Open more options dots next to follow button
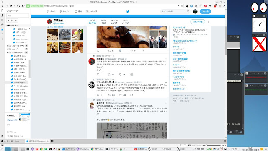Screen dimensions: 268x151 pyautogui.click(x=209, y=22)
